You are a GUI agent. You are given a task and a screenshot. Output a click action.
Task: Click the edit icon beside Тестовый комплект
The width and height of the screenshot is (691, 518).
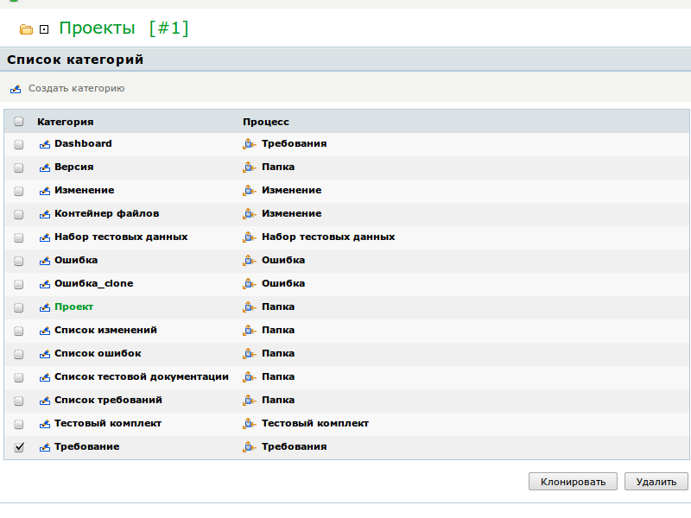point(45,424)
